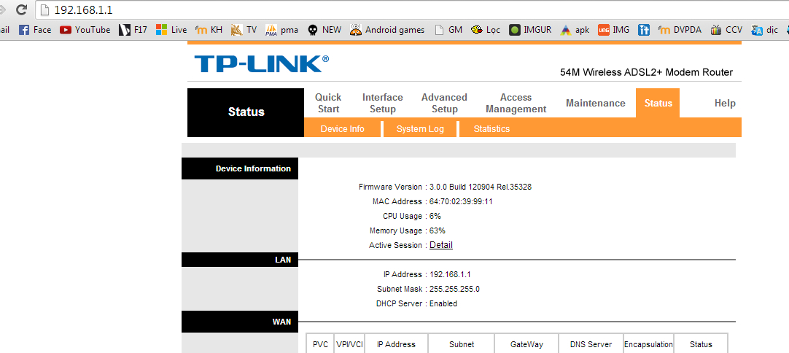Viewport: 789px width, 353px height.
Task: Open the Active Session Detail link
Action: 440,245
